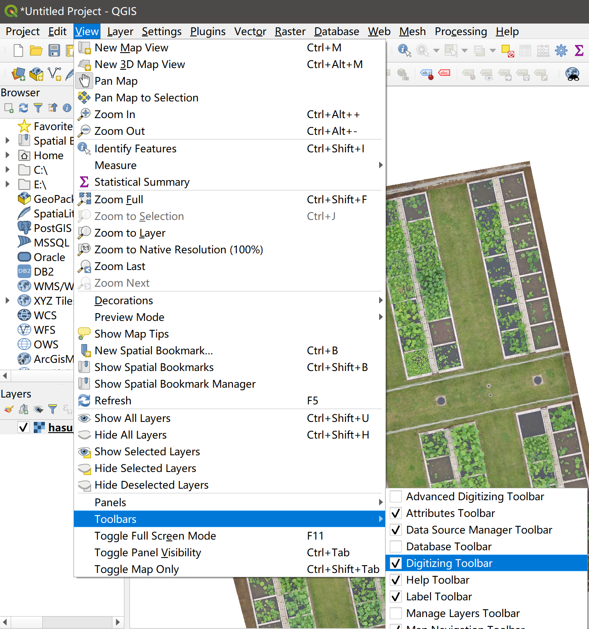Viewport: 589px width, 629px height.
Task: Click the Browser panel Filter icon
Action: 38,108
